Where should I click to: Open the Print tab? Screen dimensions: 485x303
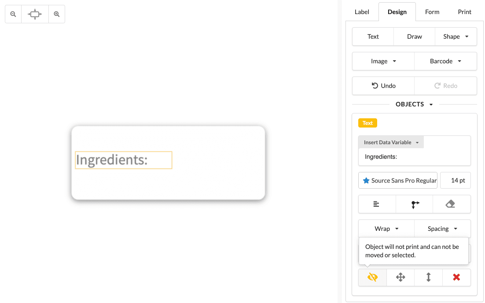pyautogui.click(x=464, y=12)
